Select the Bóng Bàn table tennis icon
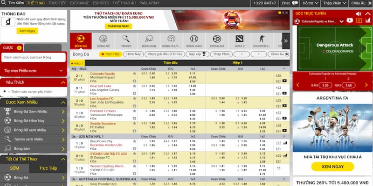Viewport: 373px width, 186px height. [149, 41]
